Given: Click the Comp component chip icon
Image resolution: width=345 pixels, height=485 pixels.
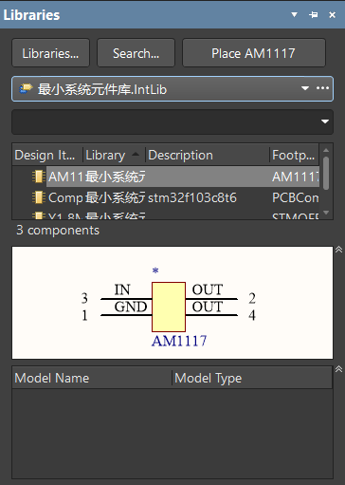Looking at the screenshot, I should pos(39,197).
